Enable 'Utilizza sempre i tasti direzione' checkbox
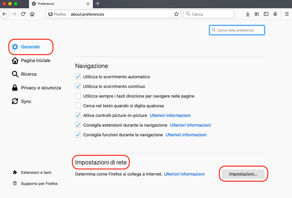The height and width of the screenshot is (198, 292). (x=78, y=96)
